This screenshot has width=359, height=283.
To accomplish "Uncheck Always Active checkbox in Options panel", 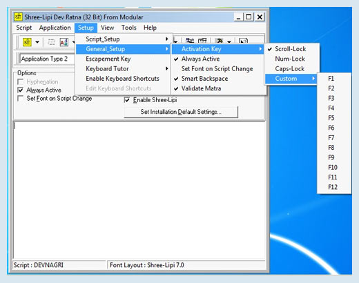I will pos(21,90).
